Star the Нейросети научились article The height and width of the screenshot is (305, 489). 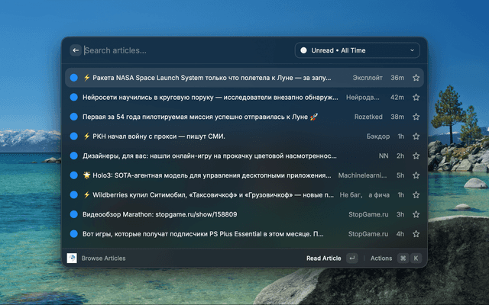click(x=416, y=98)
